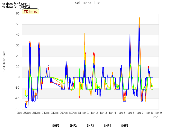Screen dimensions: 175x131
Task: Click the 50 y-axis tick label
Action: pyautogui.click(x=17, y=24)
